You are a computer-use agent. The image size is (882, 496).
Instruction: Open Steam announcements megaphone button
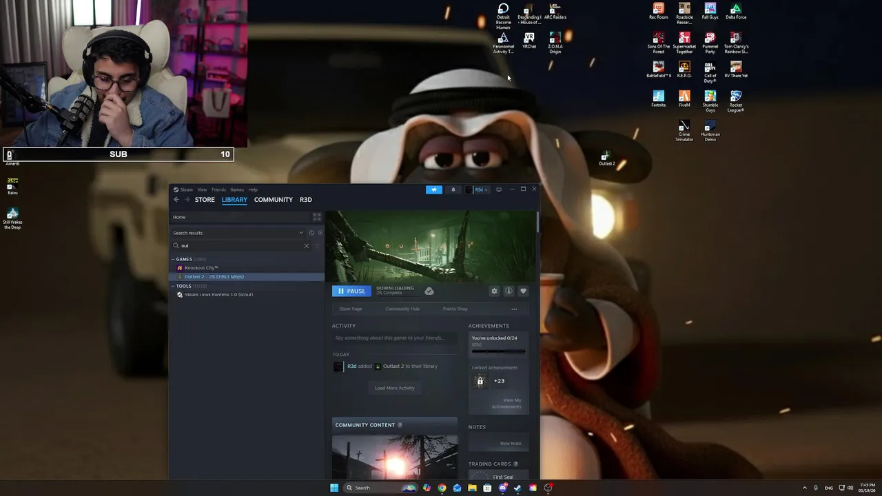click(434, 189)
